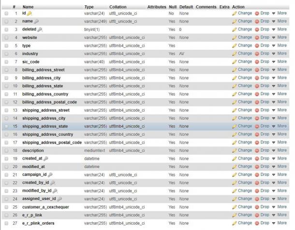Open More menu for customer_a_cexchequer row
This screenshot has width=295, height=230.
280,207
